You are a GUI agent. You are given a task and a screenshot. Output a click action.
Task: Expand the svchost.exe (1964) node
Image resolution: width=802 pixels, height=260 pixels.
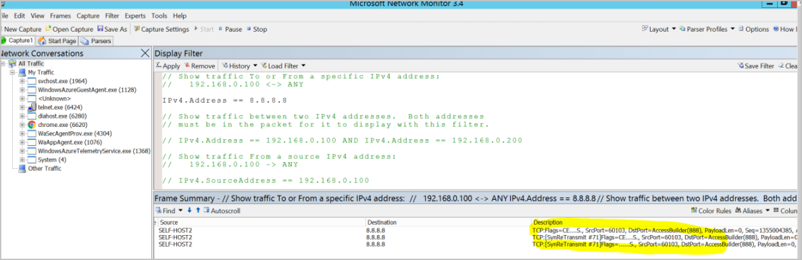pos(22,81)
